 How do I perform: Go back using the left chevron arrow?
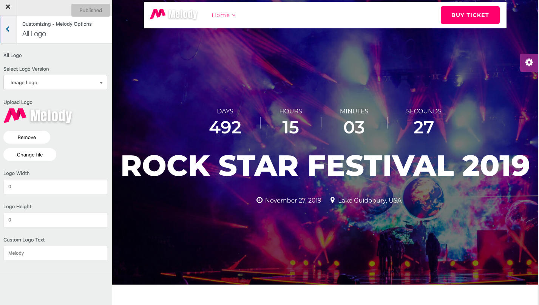[8, 29]
